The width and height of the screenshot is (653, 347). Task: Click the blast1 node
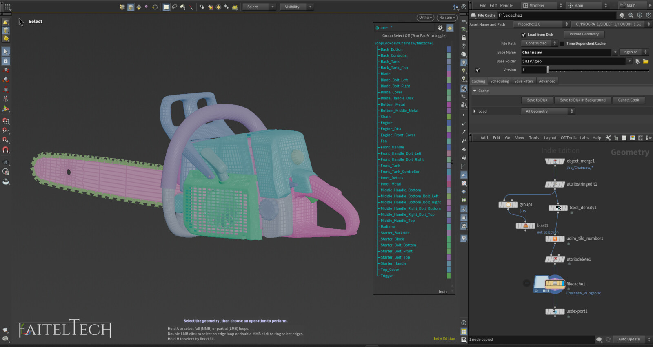(x=525, y=225)
